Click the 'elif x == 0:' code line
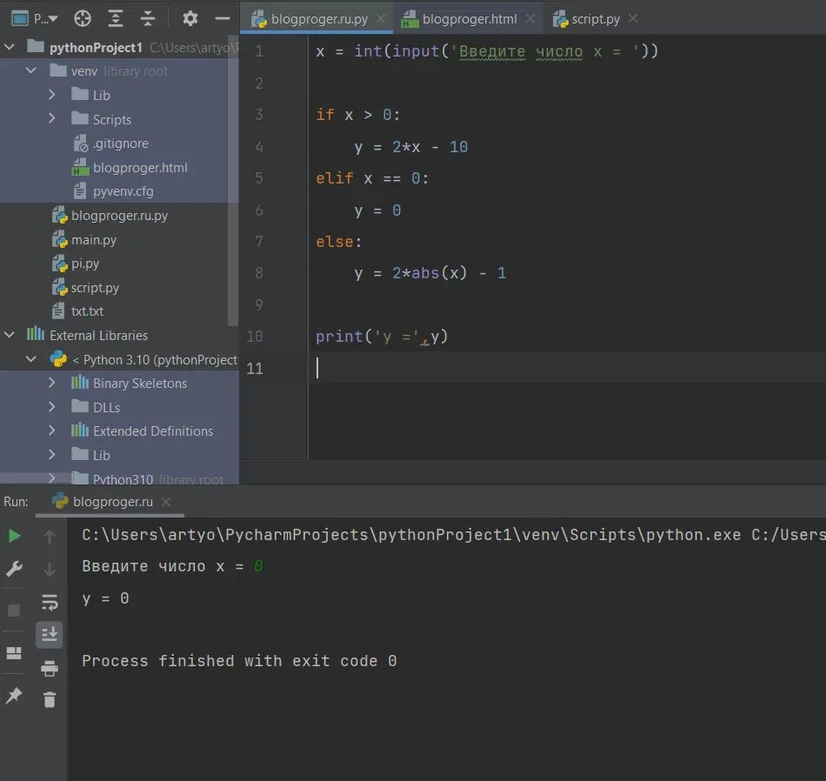This screenshot has width=826, height=781. [372, 178]
